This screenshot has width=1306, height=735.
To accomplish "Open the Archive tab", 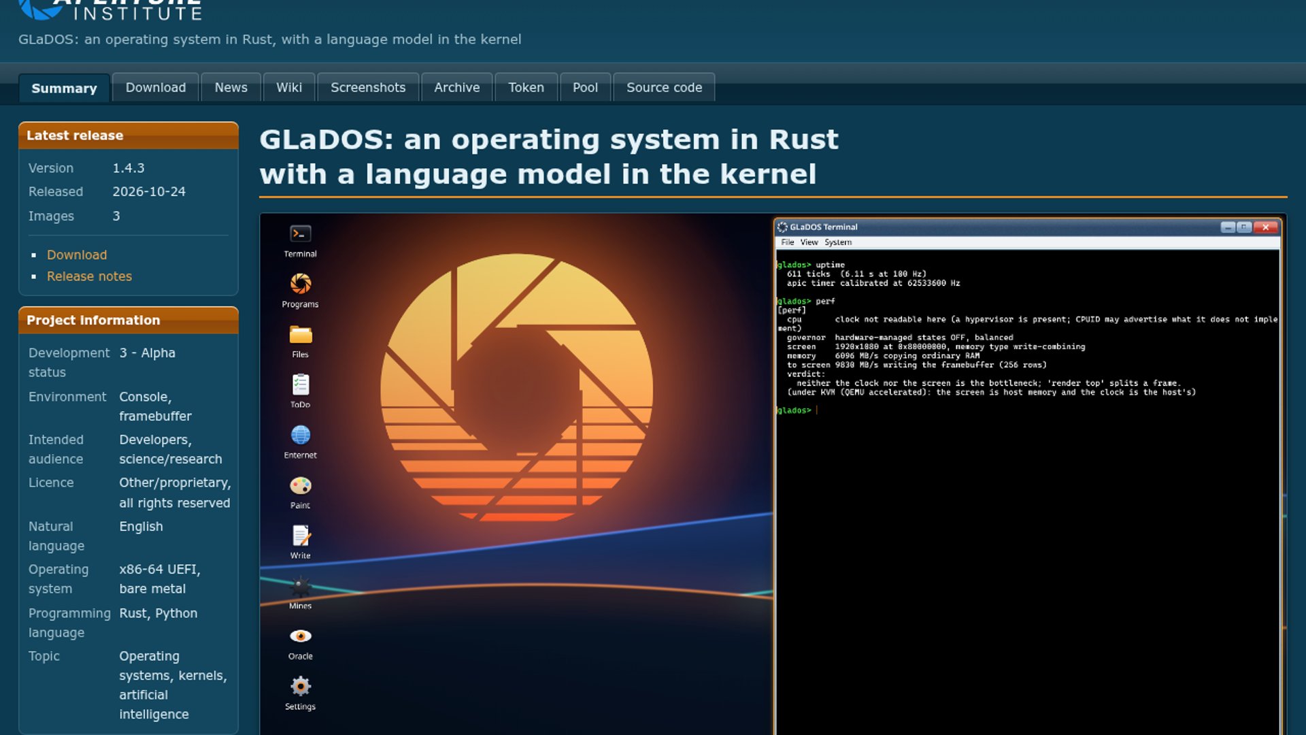I will 457,87.
